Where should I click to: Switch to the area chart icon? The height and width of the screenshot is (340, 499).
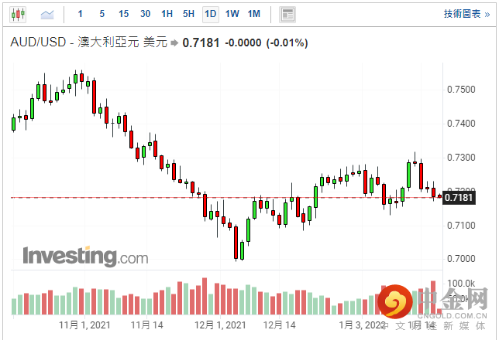(47, 14)
